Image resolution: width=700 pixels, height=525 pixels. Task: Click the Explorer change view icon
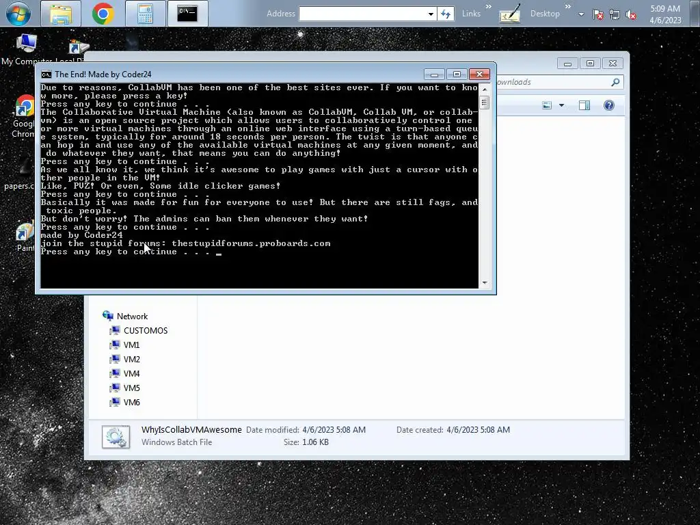tap(547, 105)
